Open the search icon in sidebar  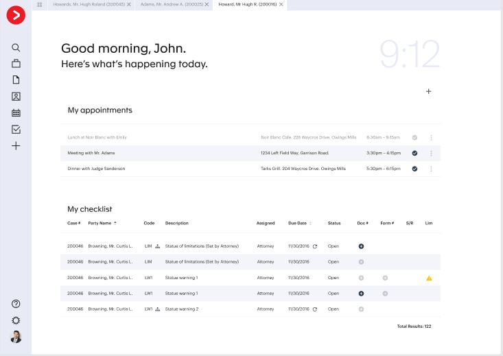pyautogui.click(x=16, y=48)
